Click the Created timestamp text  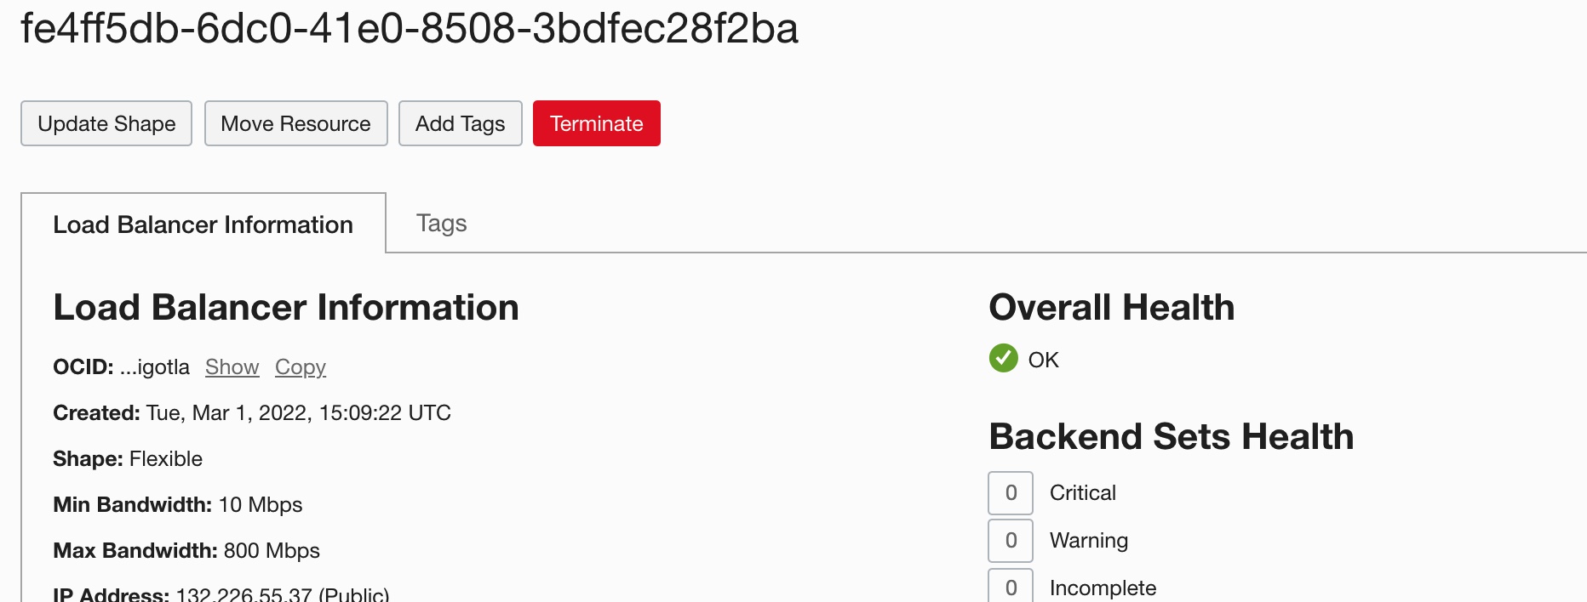click(297, 412)
